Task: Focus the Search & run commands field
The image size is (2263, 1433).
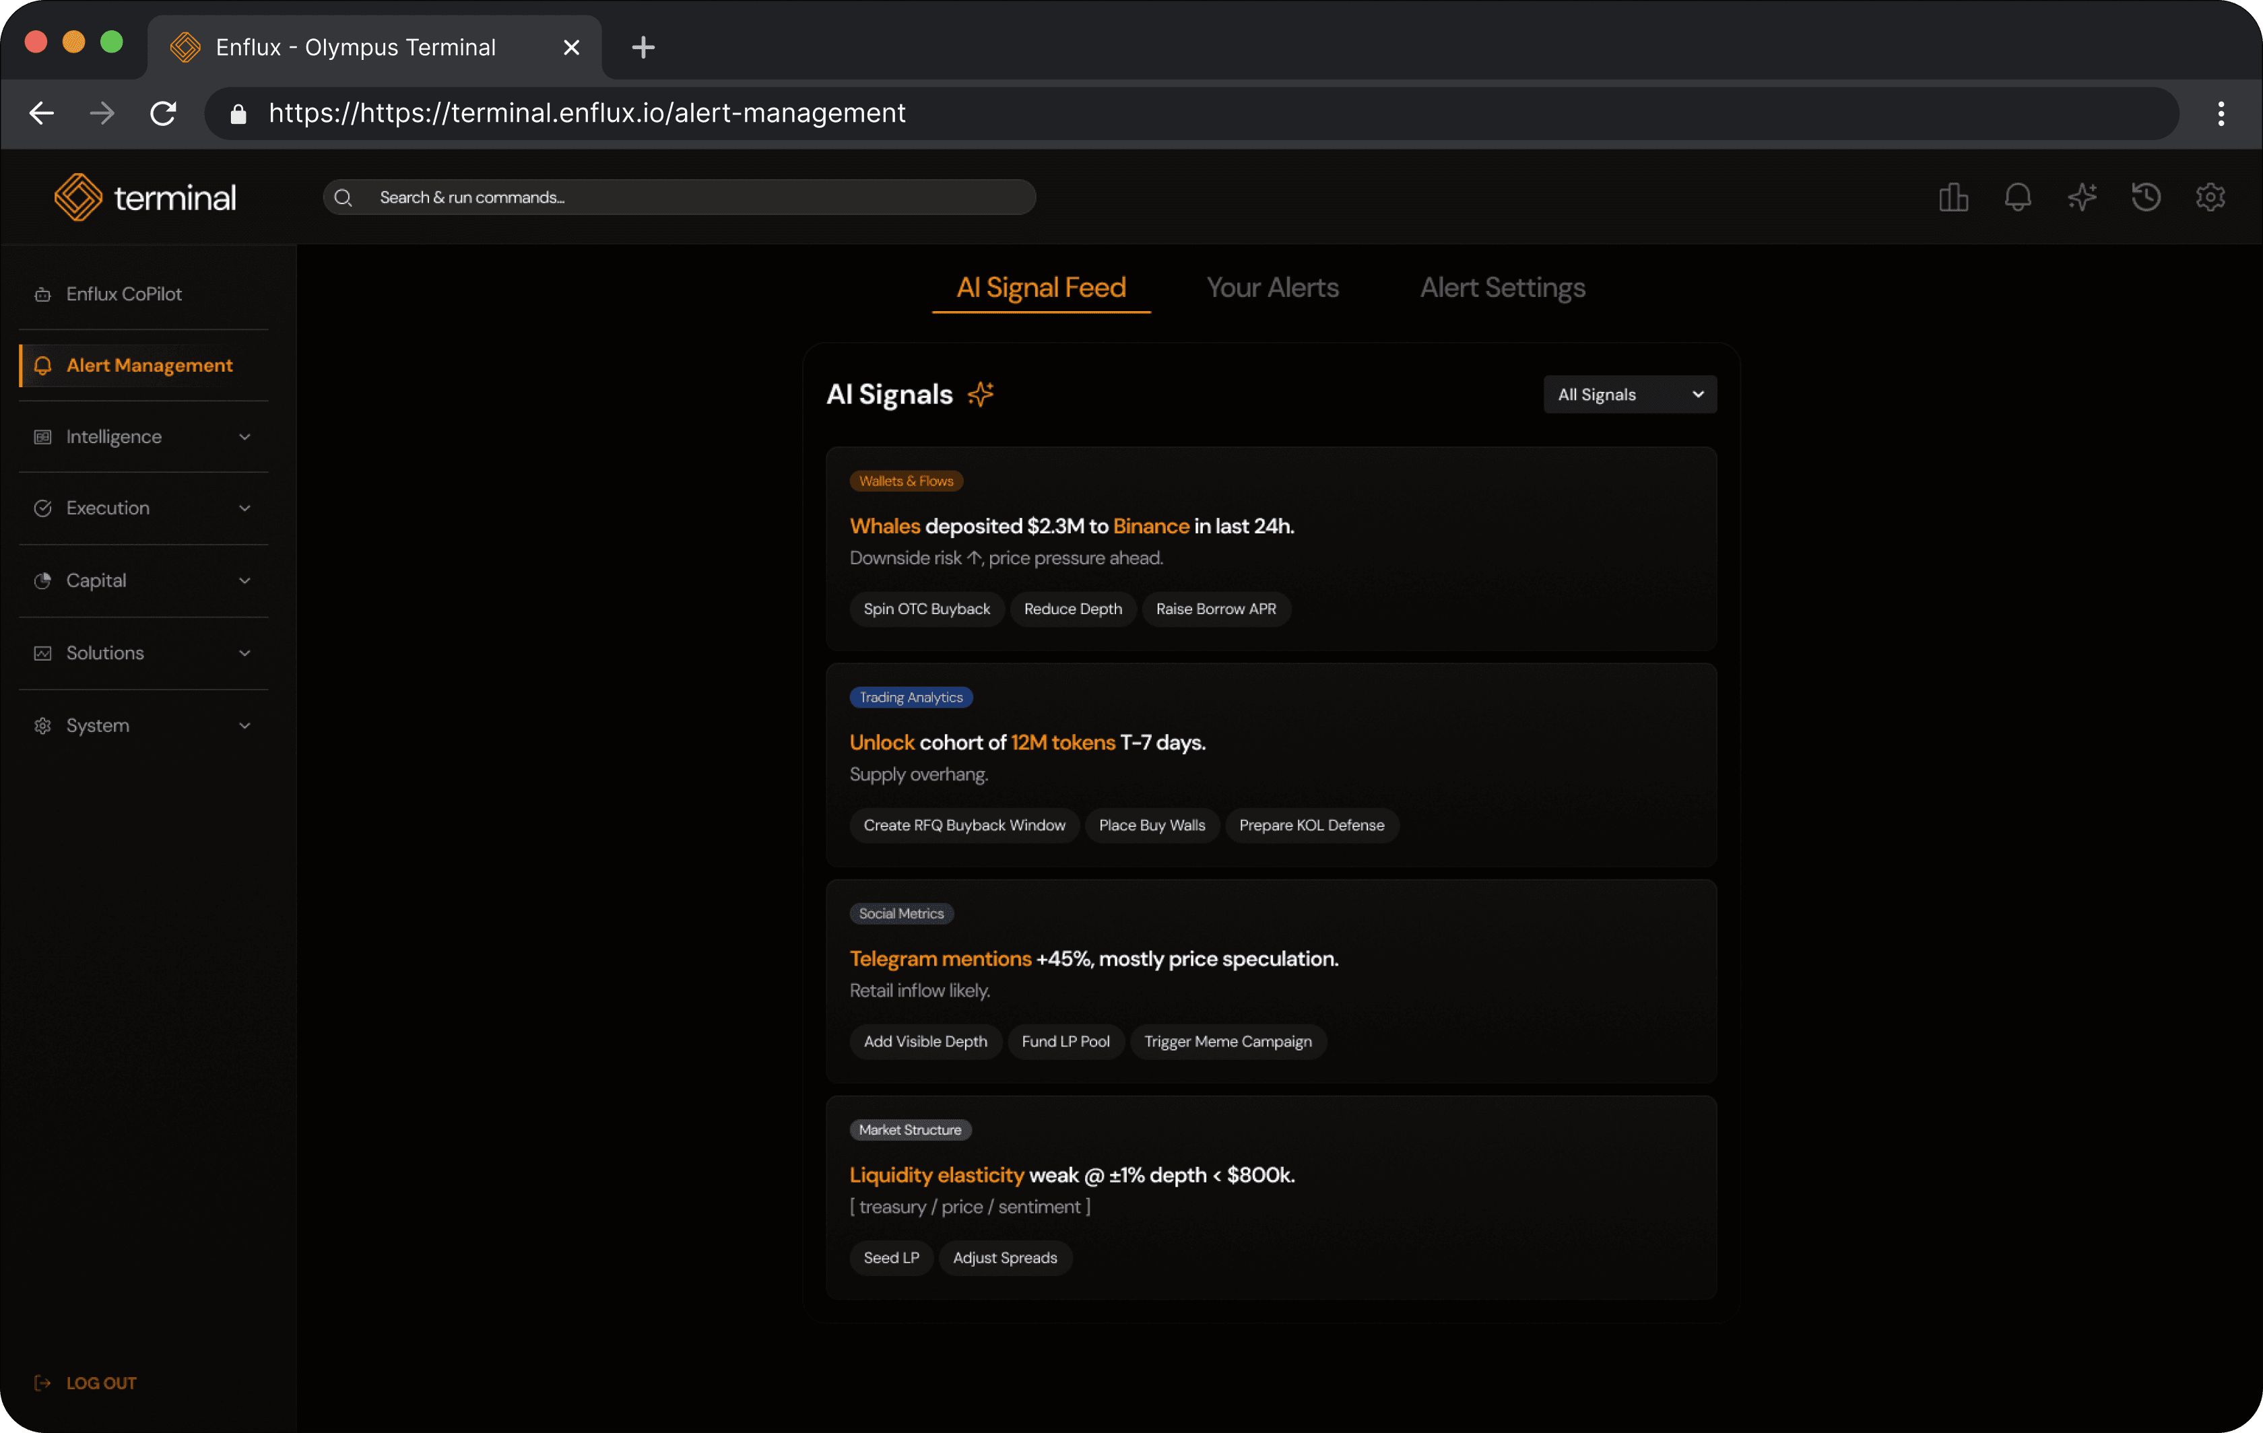Action: click(696, 197)
